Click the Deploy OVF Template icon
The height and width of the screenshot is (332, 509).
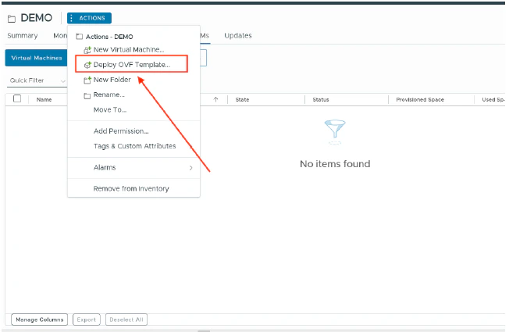(x=87, y=65)
